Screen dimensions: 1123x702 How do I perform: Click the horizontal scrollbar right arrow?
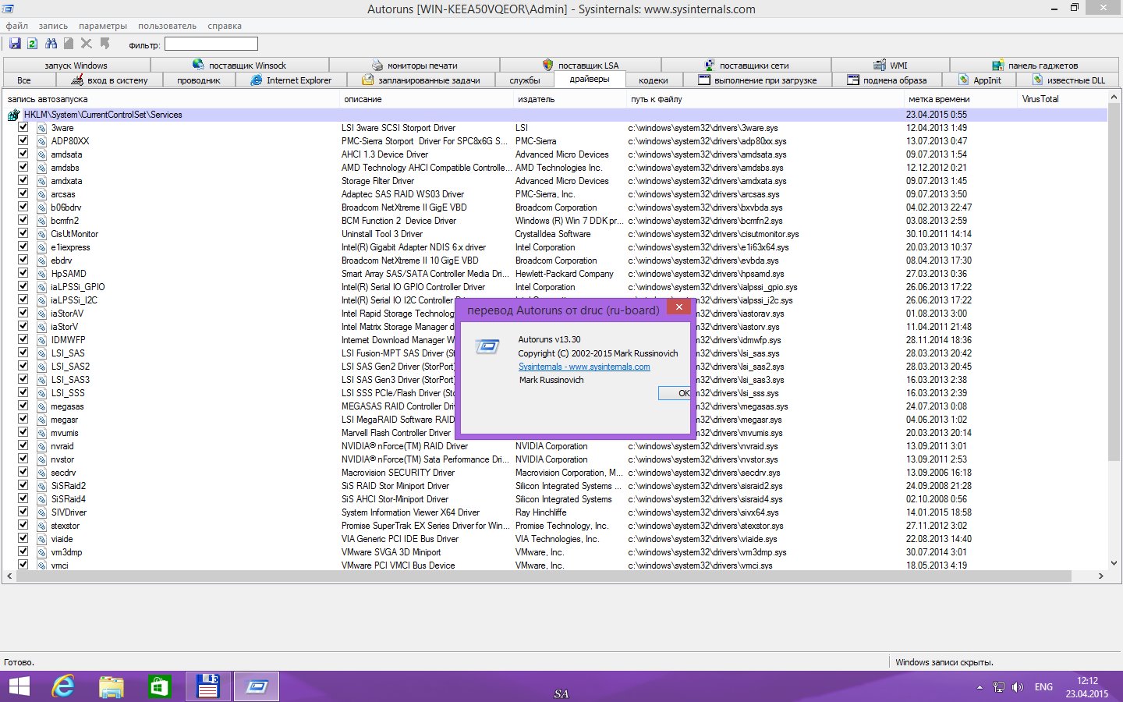click(x=1100, y=576)
